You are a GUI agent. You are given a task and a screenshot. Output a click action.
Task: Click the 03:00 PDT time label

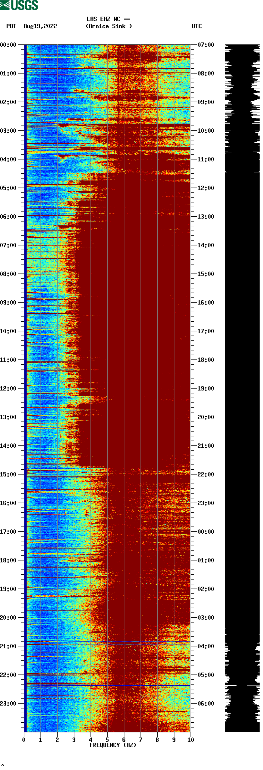pyautogui.click(x=9, y=131)
